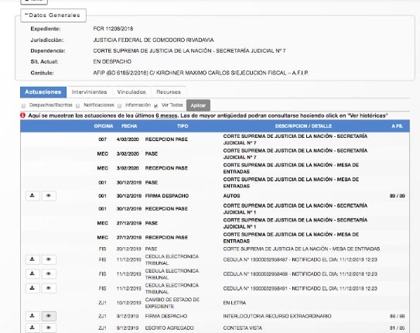Click the Aplicar button
The image size is (420, 333).
[198, 105]
